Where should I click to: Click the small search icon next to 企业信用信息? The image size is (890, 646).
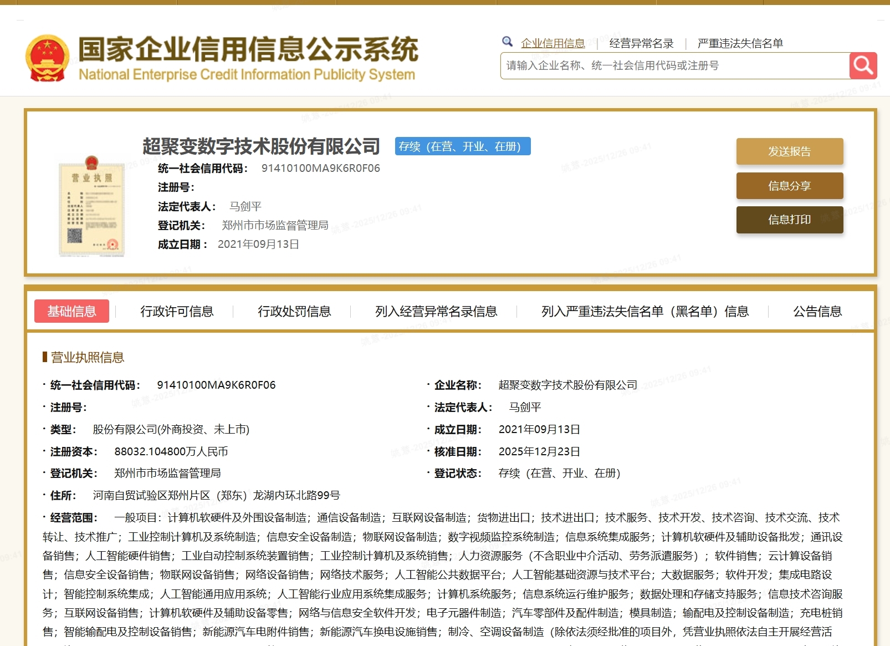(507, 41)
